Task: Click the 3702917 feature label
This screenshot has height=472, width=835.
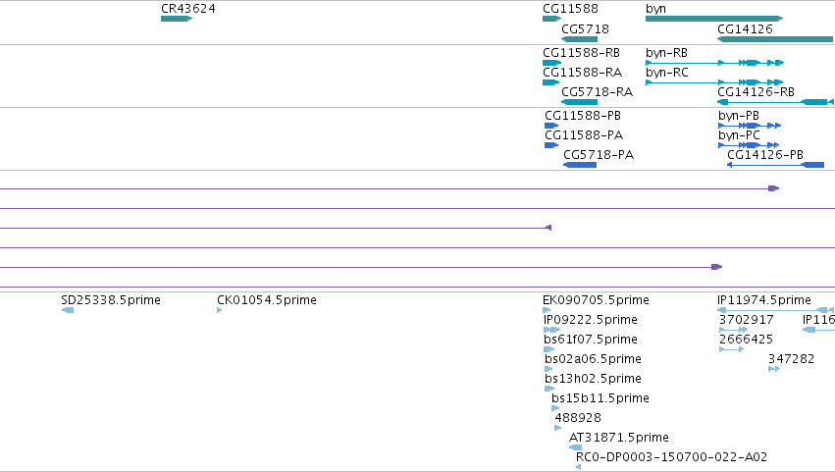Action: point(746,320)
